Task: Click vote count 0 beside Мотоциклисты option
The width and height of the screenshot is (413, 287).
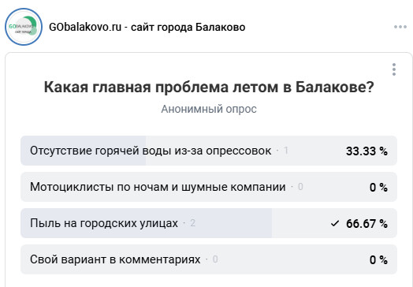Action: pyautogui.click(x=300, y=187)
